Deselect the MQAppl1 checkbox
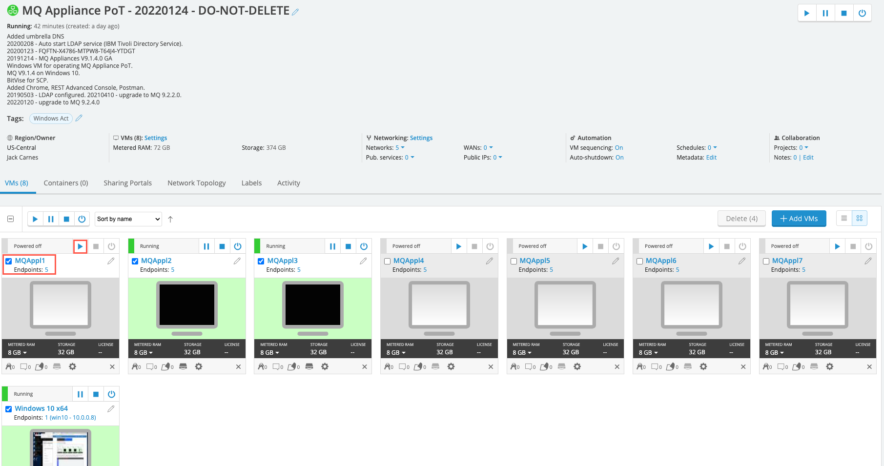Screen dimensions: 884x466 (x=9, y=261)
